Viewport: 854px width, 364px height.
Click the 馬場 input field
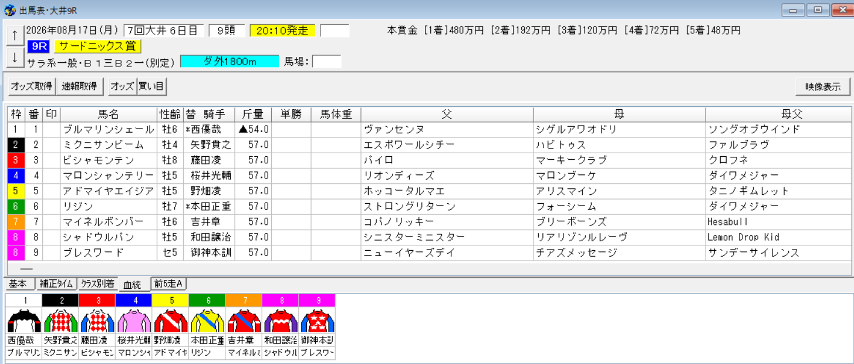tap(327, 61)
